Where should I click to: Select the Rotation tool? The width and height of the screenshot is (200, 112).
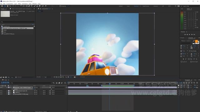point(21,6)
